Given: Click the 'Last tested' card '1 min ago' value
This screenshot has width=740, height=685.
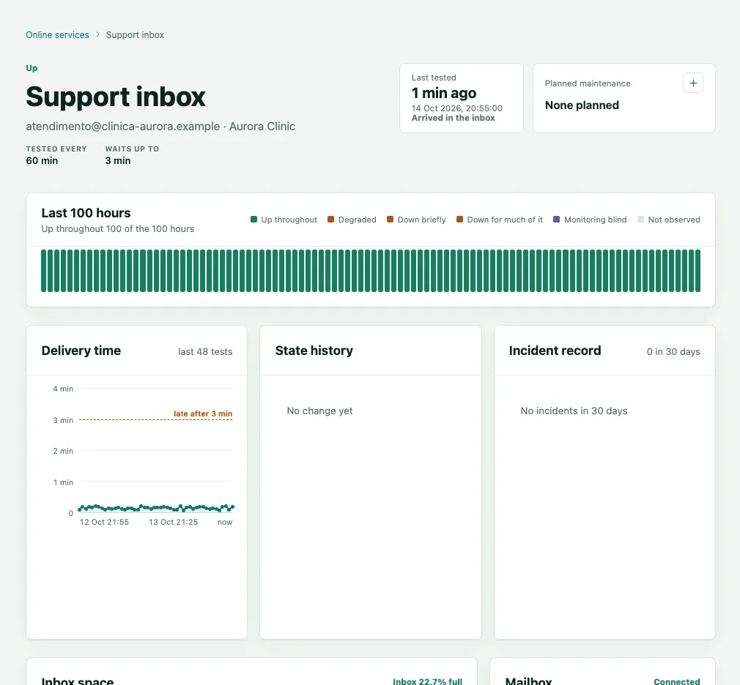Looking at the screenshot, I should click(443, 93).
